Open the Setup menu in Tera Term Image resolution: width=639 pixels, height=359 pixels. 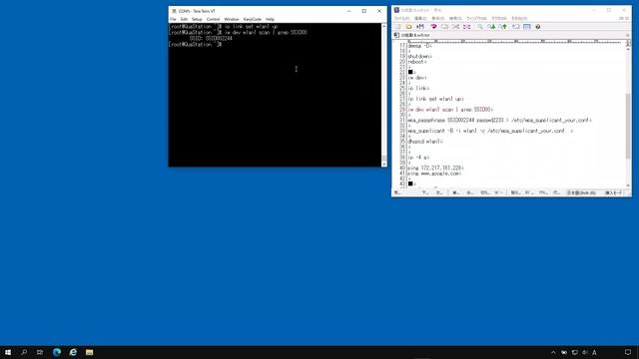pyautogui.click(x=197, y=19)
